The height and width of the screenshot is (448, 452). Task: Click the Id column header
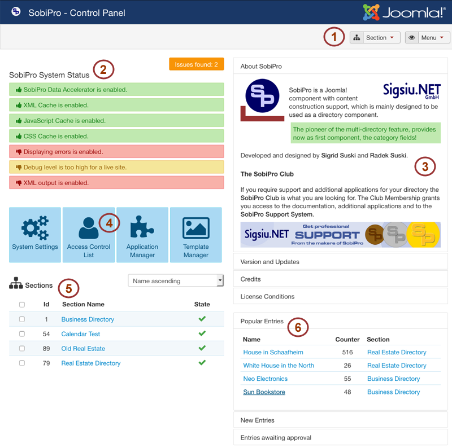pos(46,304)
